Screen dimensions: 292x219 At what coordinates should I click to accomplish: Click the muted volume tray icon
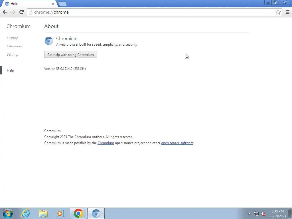[x=263, y=214]
